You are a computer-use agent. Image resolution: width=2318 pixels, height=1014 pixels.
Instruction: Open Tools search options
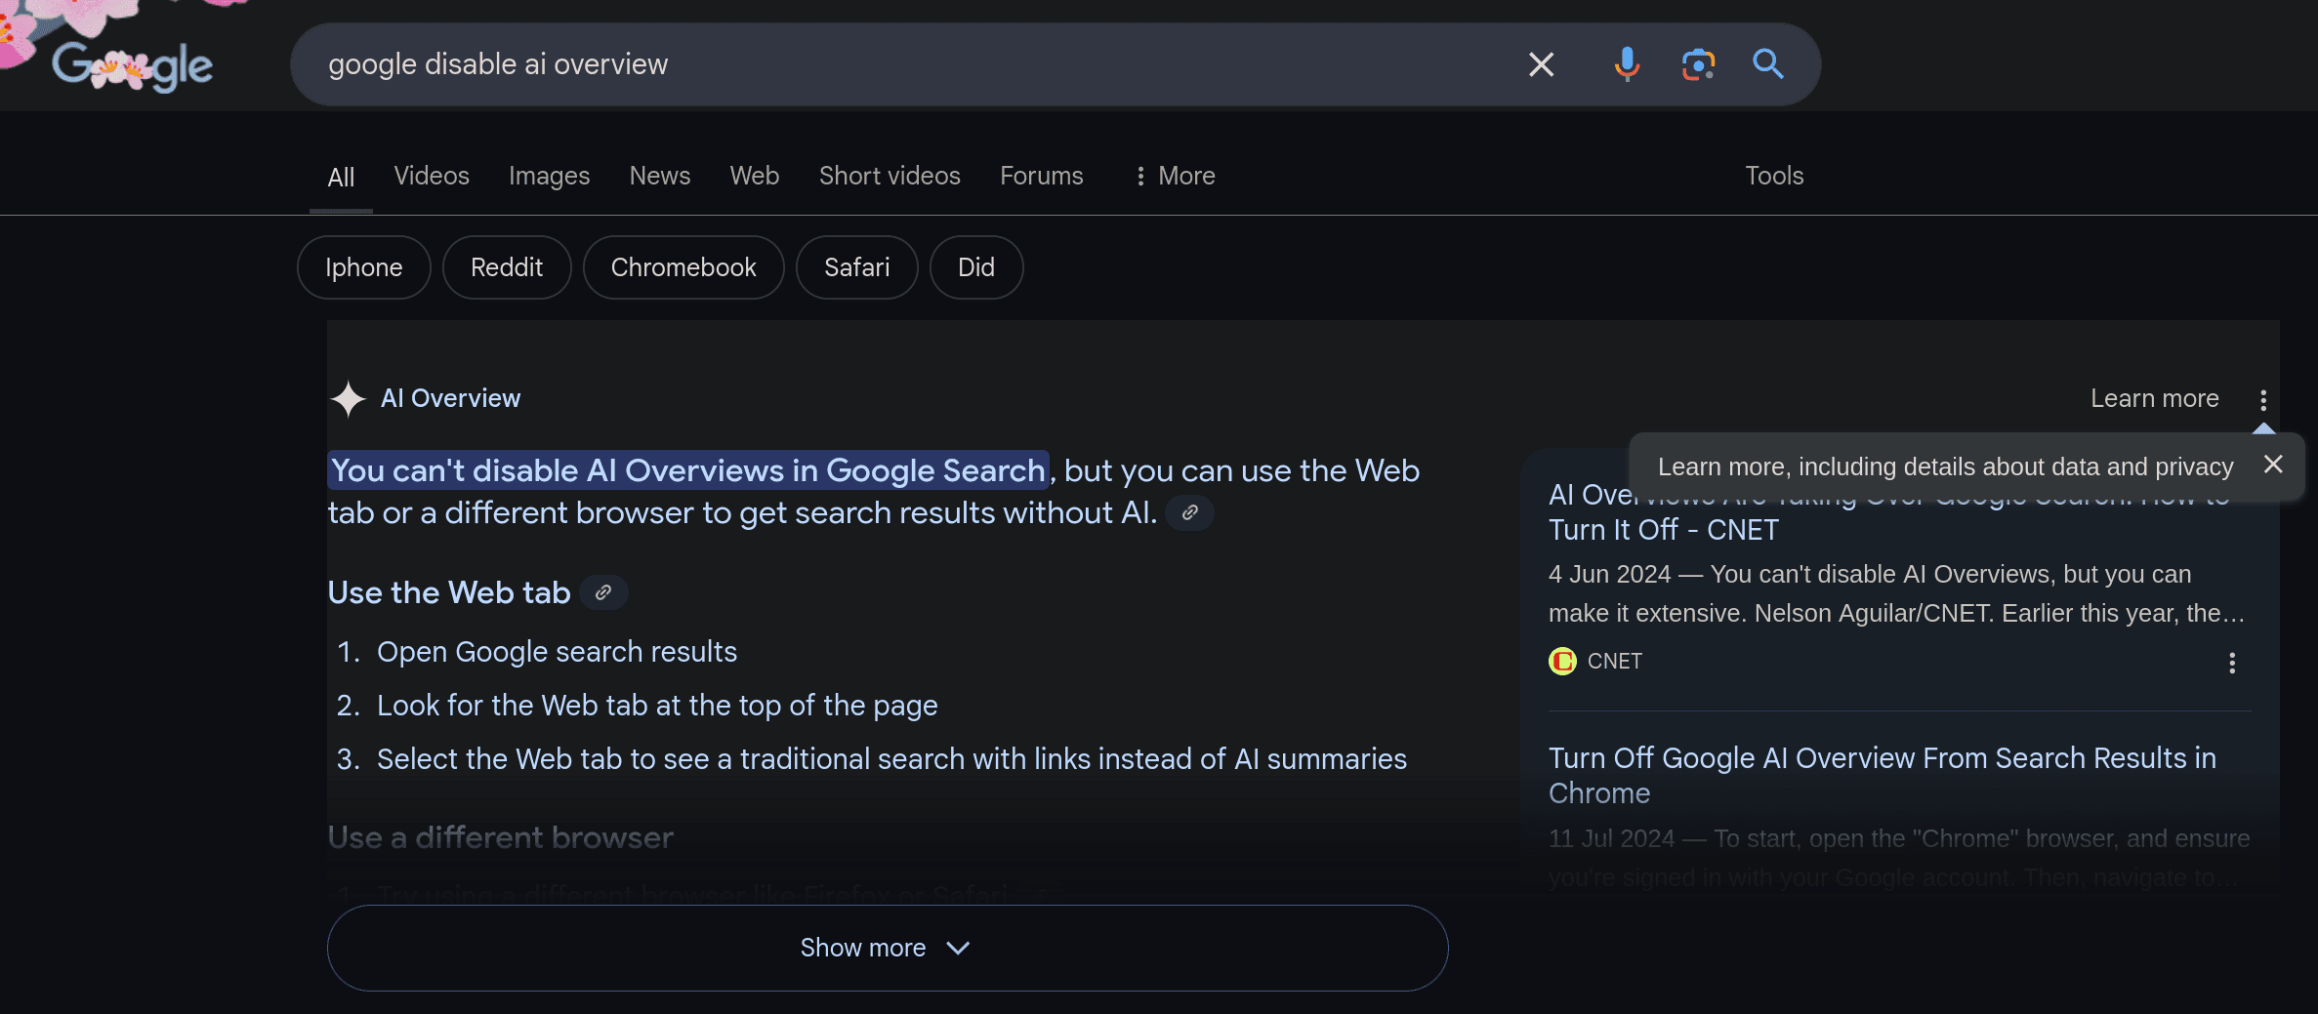(x=1773, y=176)
